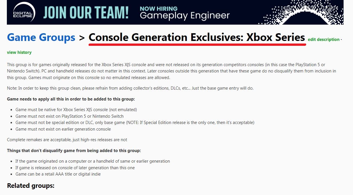Go to the Game Groups breadcrumb link

[x=41, y=38]
